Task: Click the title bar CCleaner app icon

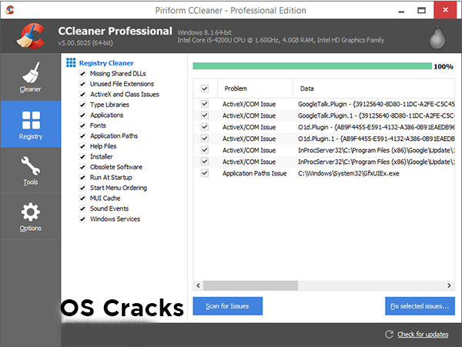Action: pos(10,10)
